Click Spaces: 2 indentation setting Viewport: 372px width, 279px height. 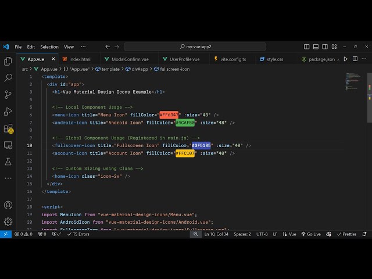[241, 234]
